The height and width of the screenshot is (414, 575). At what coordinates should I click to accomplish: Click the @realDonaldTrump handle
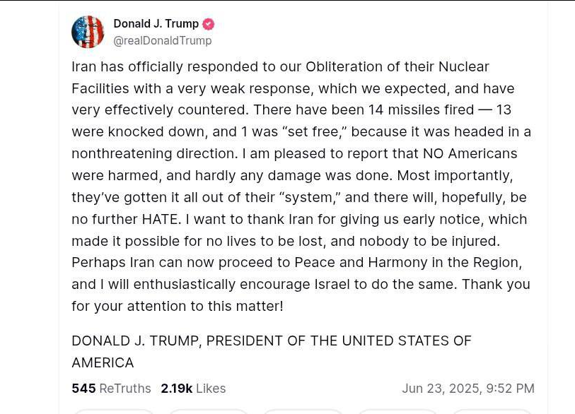click(x=163, y=40)
